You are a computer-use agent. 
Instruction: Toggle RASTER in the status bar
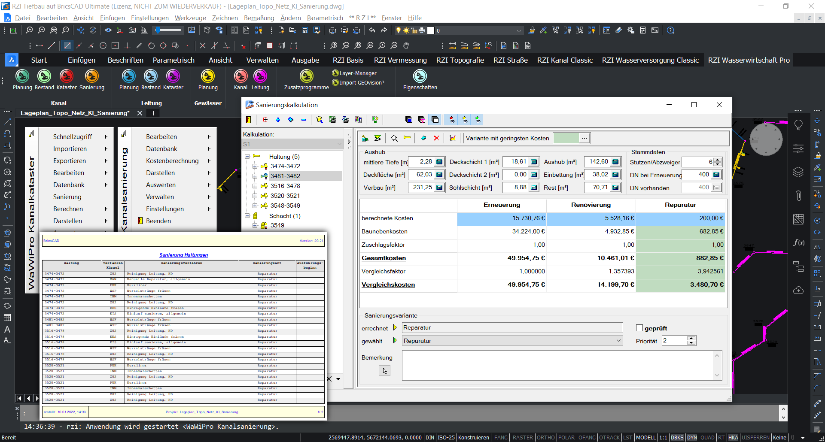523,438
